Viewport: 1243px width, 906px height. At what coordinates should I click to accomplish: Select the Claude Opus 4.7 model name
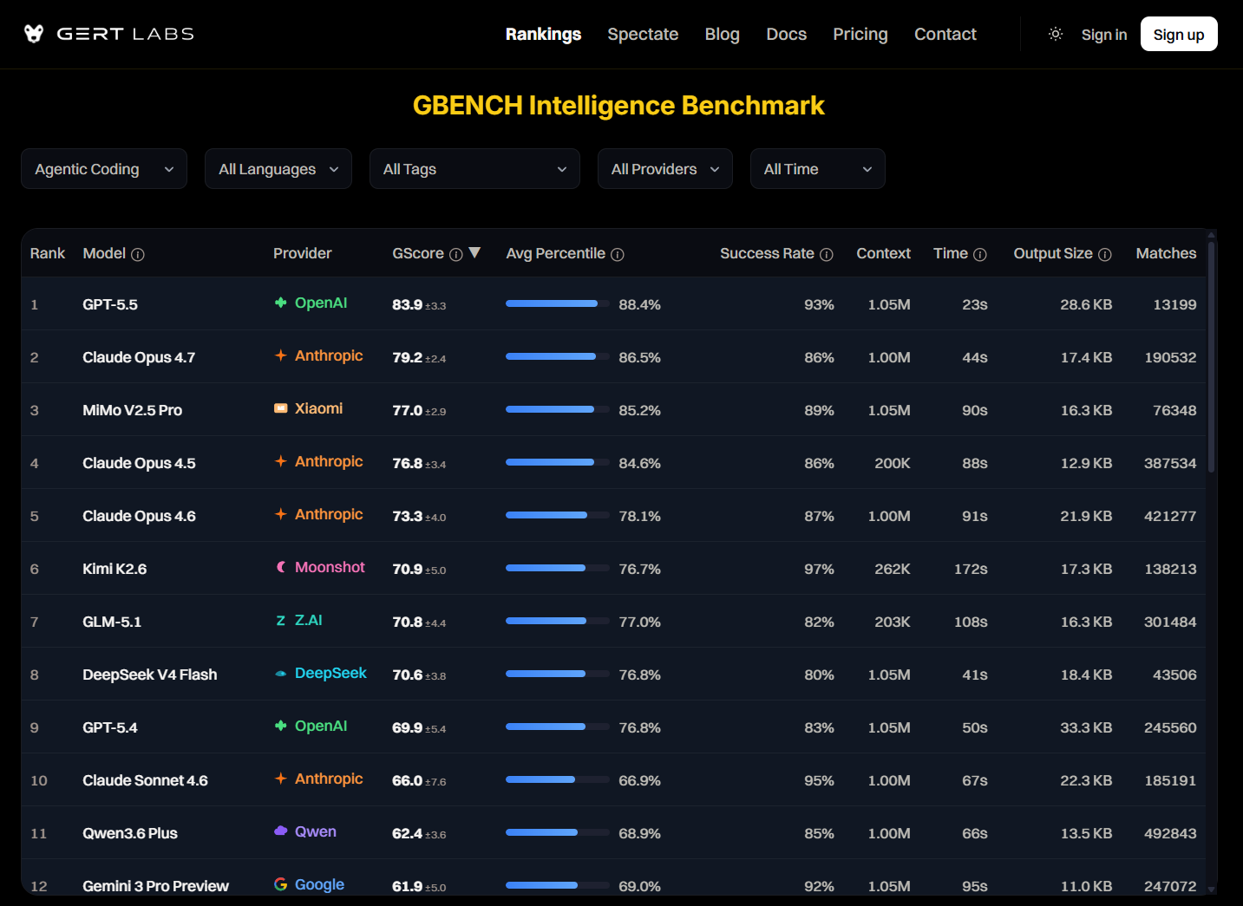point(139,357)
